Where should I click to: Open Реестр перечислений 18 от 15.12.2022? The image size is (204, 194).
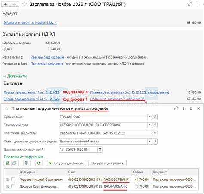pyautogui.click(x=31, y=99)
